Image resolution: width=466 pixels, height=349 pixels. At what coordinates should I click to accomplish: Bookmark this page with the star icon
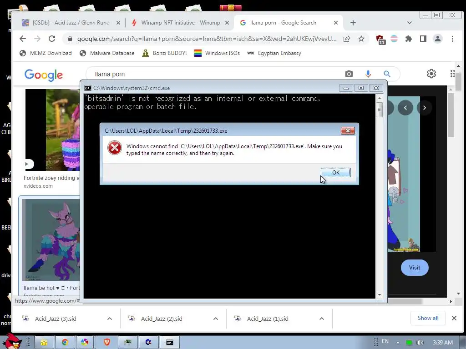click(x=361, y=39)
